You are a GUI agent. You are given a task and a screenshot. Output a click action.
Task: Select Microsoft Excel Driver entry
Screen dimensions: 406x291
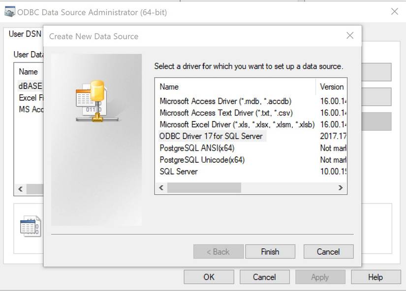pyautogui.click(x=237, y=124)
